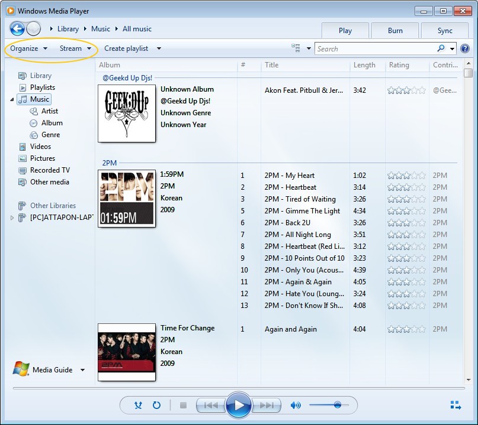Open the Organize dropdown menu

(x=28, y=48)
